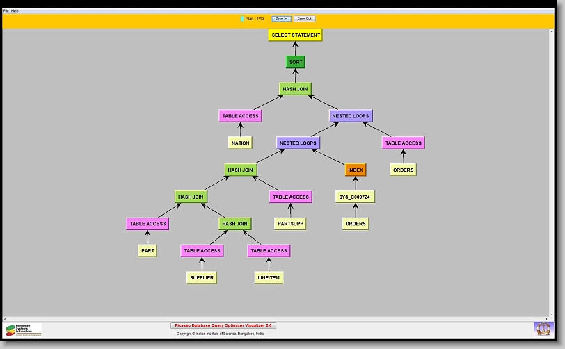The height and width of the screenshot is (349, 565).
Task: Click the institute emblem icon at bottom right
Action: tap(542, 328)
